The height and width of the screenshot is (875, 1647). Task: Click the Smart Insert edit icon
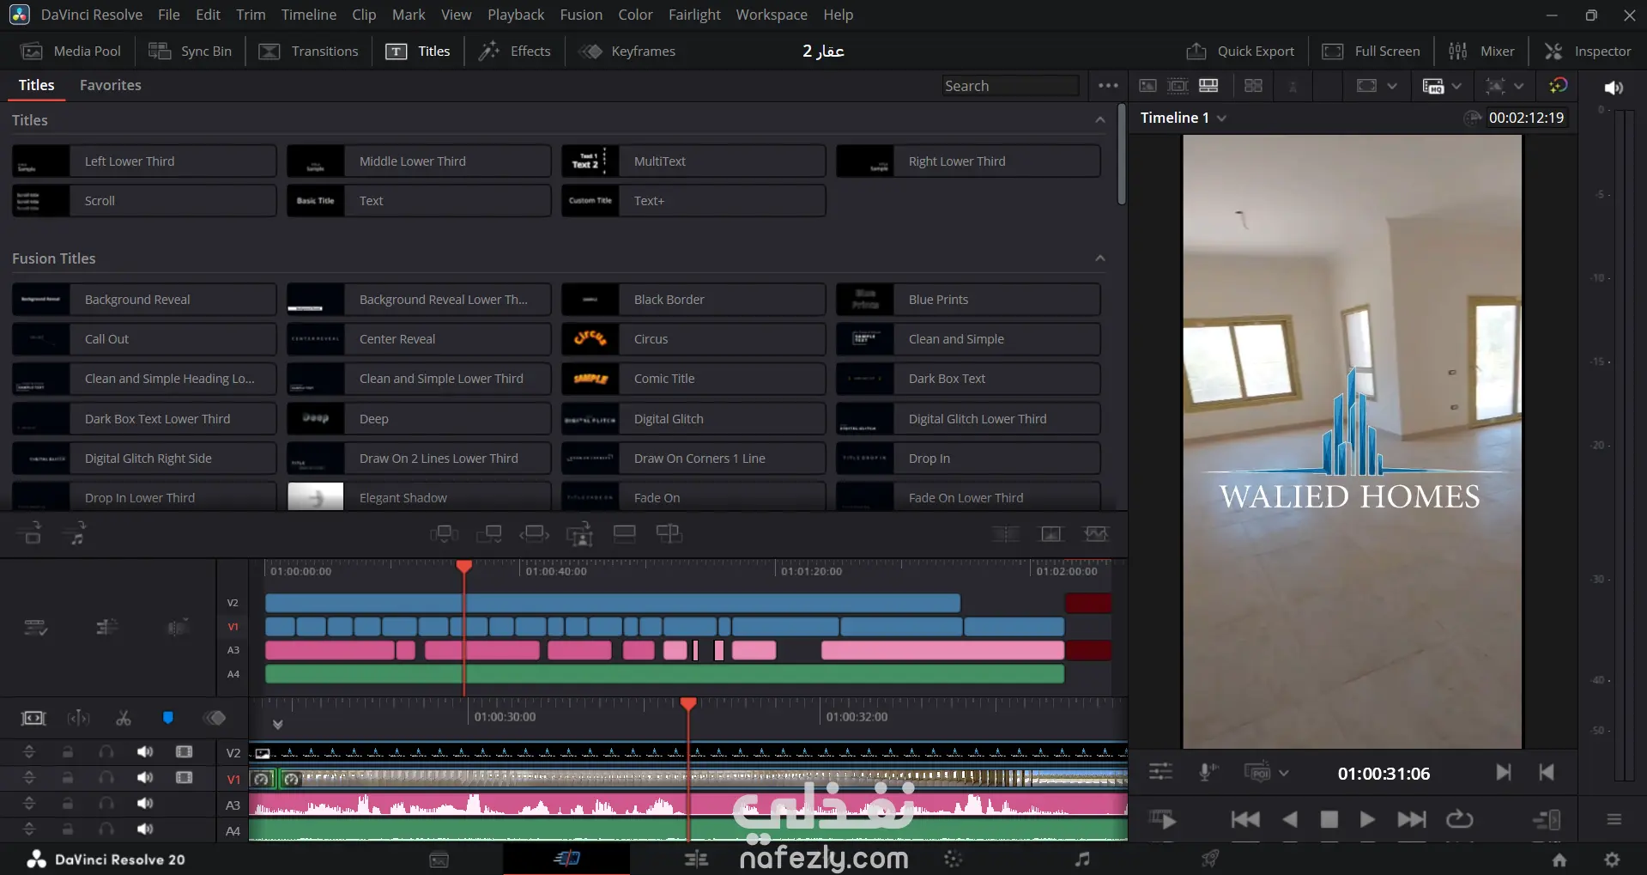[x=444, y=534]
